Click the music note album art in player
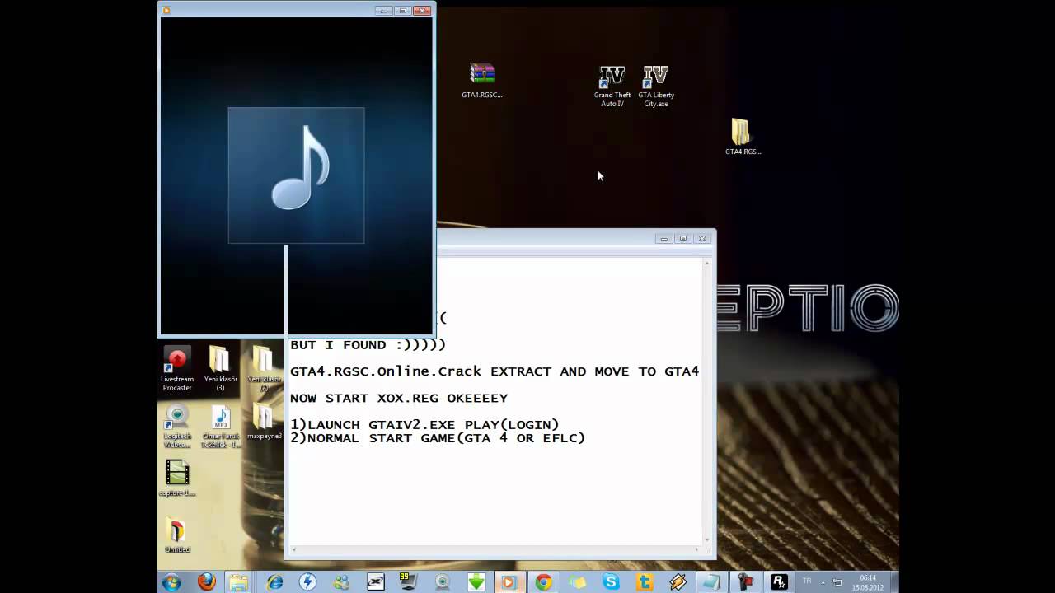The height and width of the screenshot is (593, 1055). pyautogui.click(x=296, y=175)
